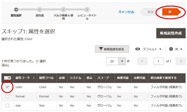The width and height of the screenshot is (187, 112).
Task: Click フィルタ可能 (結果あり) in the color row
Action: 166,87
